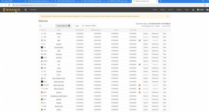Open the English language dropdown
The image size is (209, 112).
click(x=200, y=10)
